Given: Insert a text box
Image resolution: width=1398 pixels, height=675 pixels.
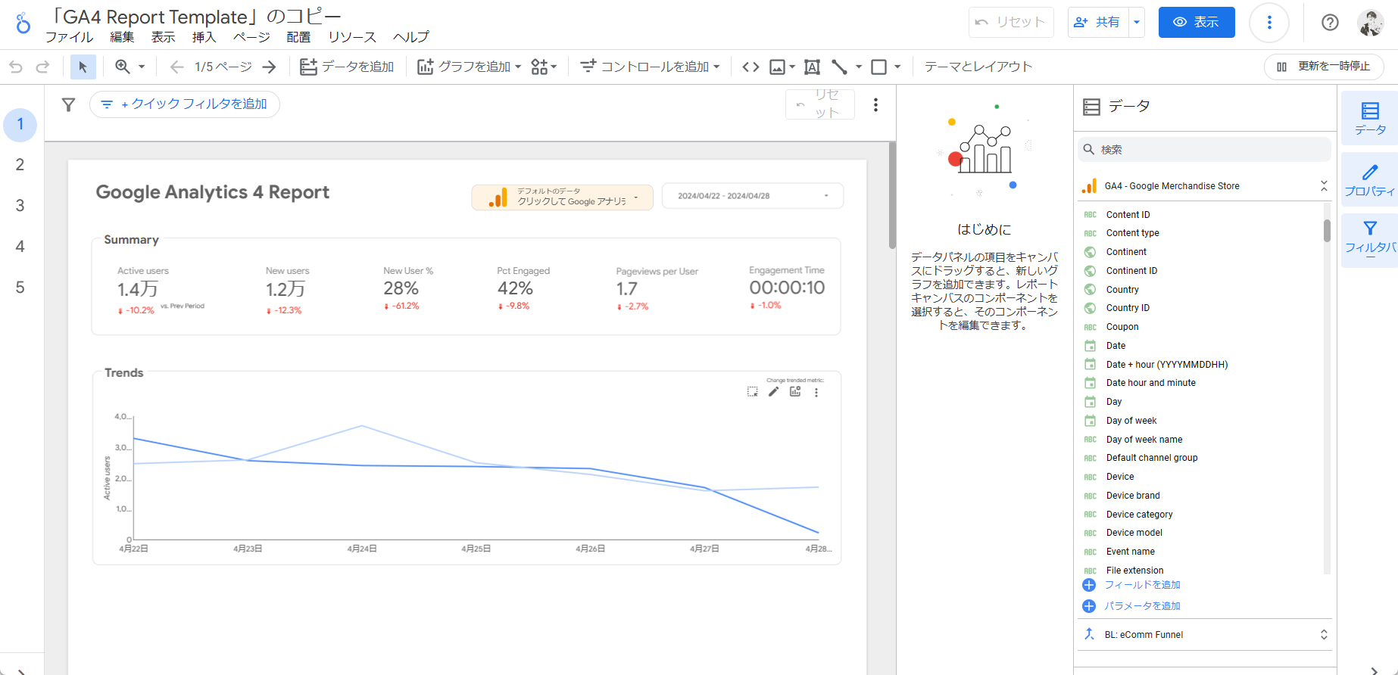Looking at the screenshot, I should point(812,67).
